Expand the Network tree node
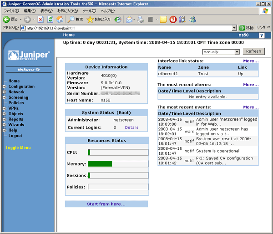The height and width of the screenshot is (234, 273). click(x=5, y=92)
